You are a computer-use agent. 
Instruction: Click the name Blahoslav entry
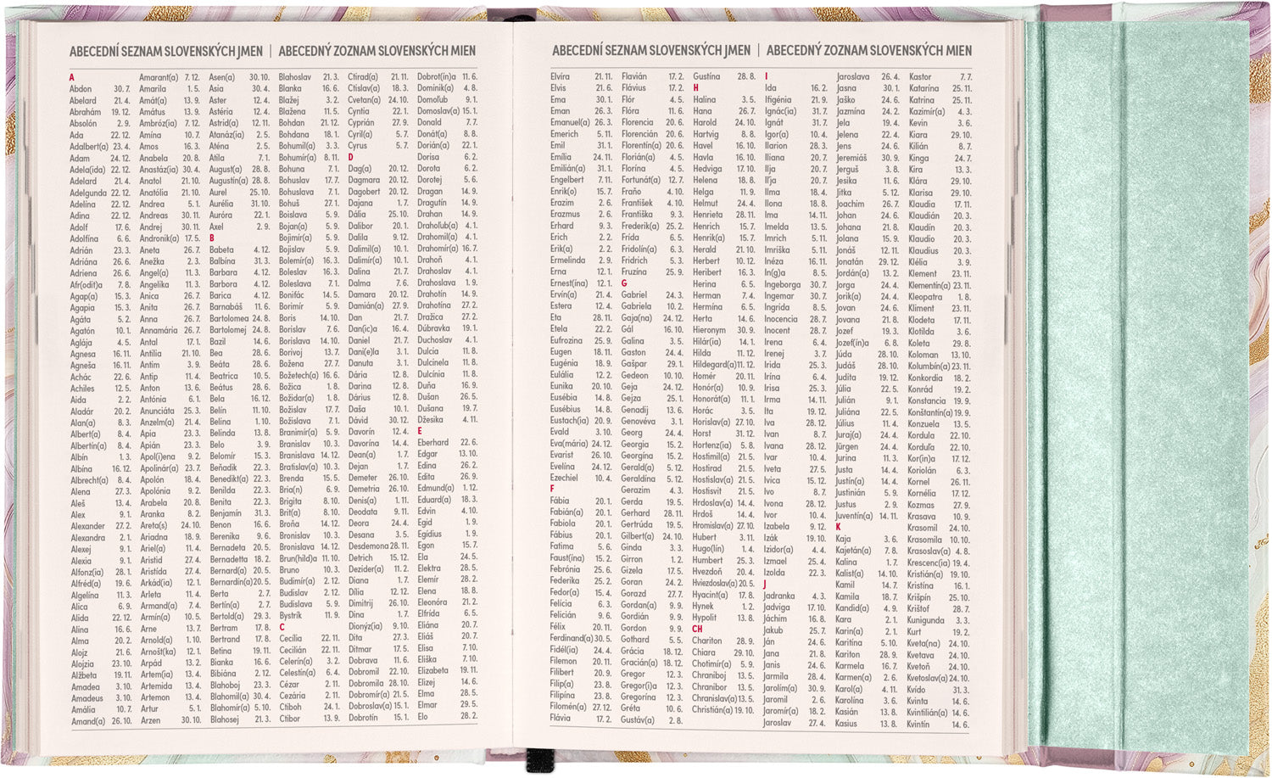(x=295, y=77)
